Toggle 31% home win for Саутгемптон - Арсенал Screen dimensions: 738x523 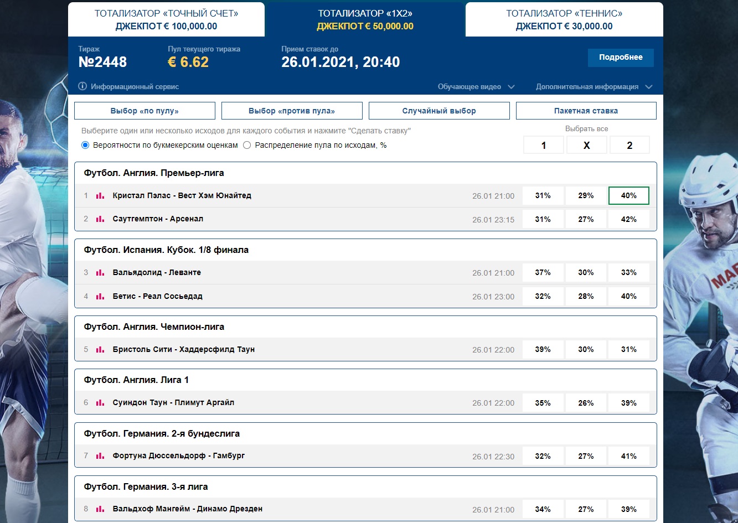[543, 219]
